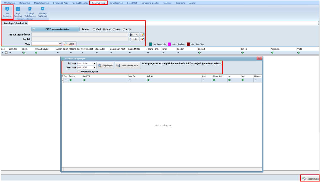The image size is (321, 182).
Task: Open the İlk Tarih date dropdown
Action: (94, 64)
